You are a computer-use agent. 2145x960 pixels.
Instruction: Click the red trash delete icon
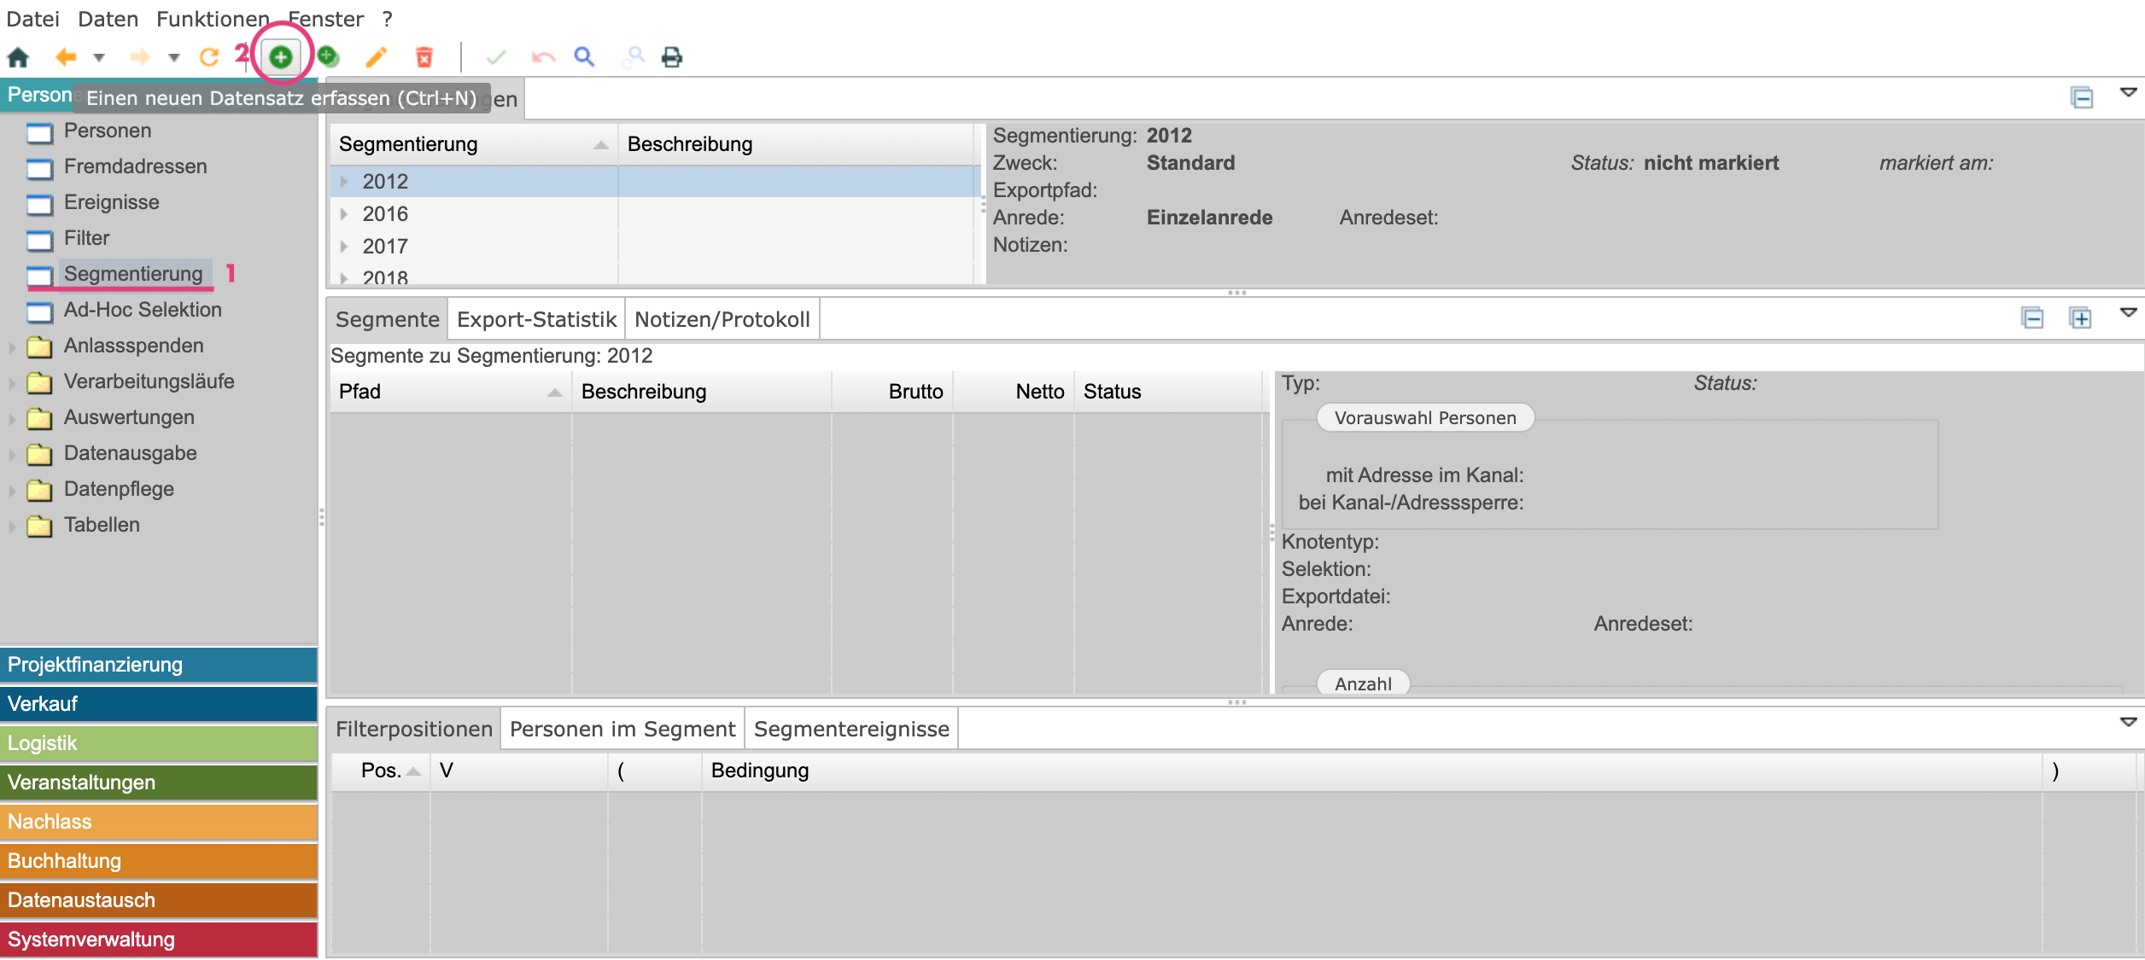pos(424,57)
